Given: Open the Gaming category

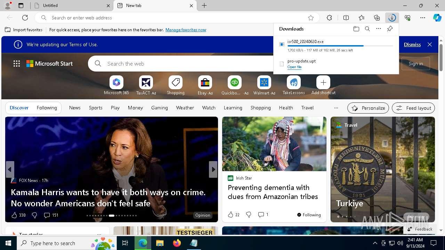Looking at the screenshot, I should pos(160,108).
